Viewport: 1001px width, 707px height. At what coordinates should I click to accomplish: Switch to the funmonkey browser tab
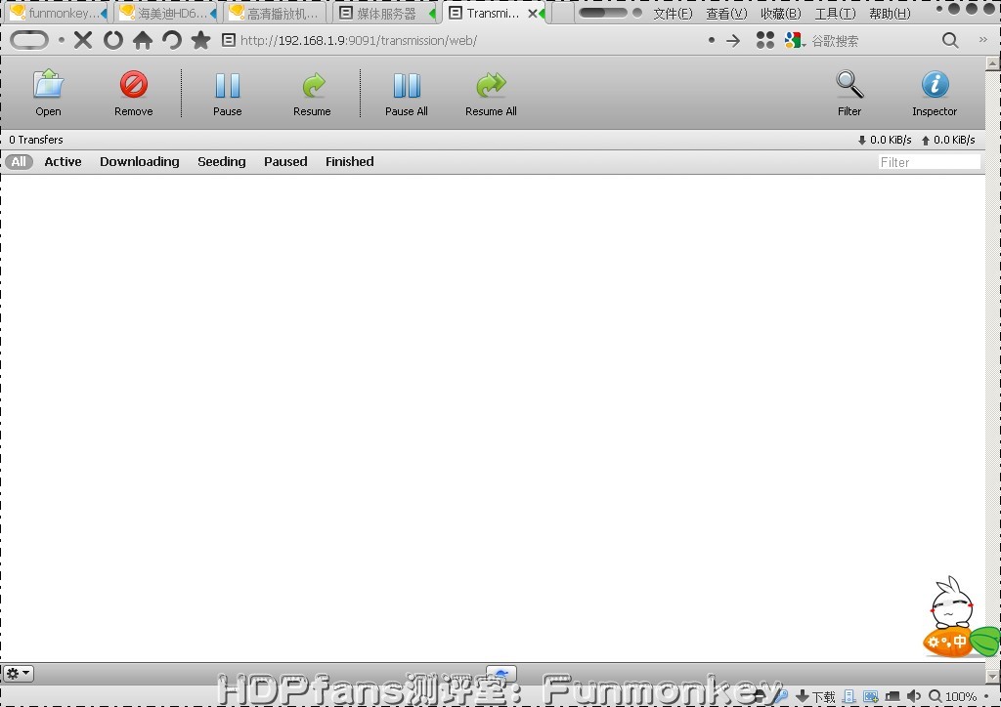tap(56, 13)
